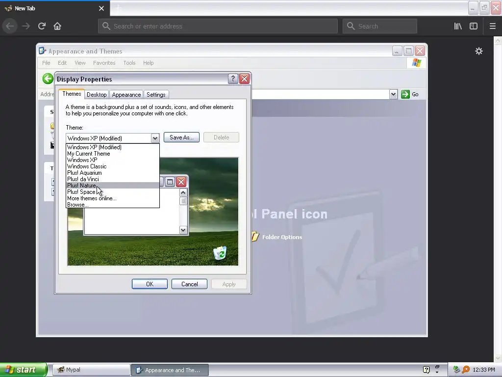The height and width of the screenshot is (377, 502).
Task: Collapse the Theme dropdown arrow
Action: (155, 138)
